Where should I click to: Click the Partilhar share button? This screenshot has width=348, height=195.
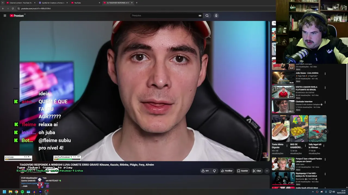pyautogui.click(x=227, y=171)
